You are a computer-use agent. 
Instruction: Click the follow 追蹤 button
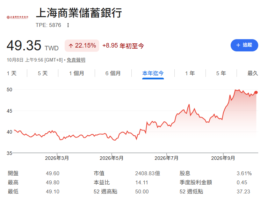tap(244, 45)
